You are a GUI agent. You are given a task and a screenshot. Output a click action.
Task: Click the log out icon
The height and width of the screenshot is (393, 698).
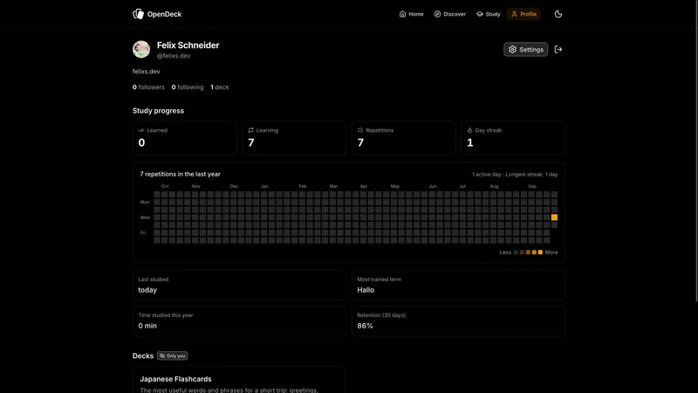tap(558, 50)
